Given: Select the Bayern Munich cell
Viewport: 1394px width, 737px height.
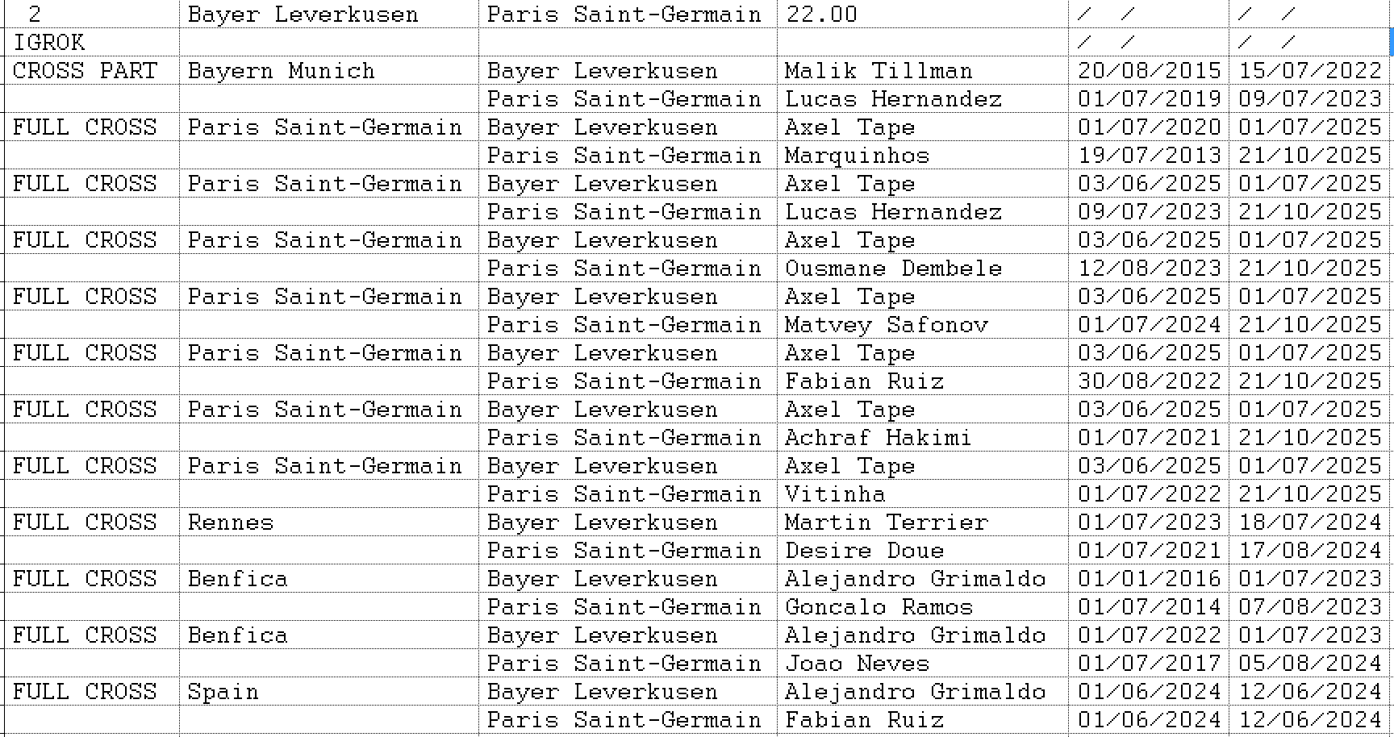Looking at the screenshot, I should (x=328, y=70).
